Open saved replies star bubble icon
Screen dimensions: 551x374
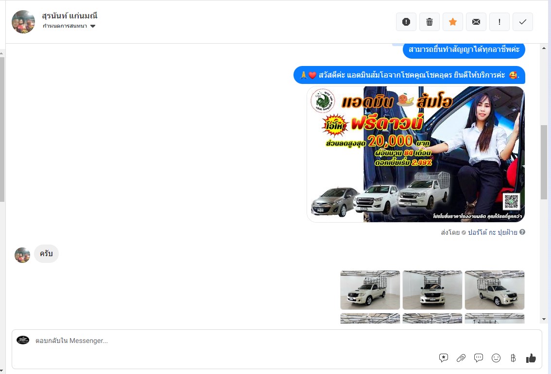pos(444,358)
